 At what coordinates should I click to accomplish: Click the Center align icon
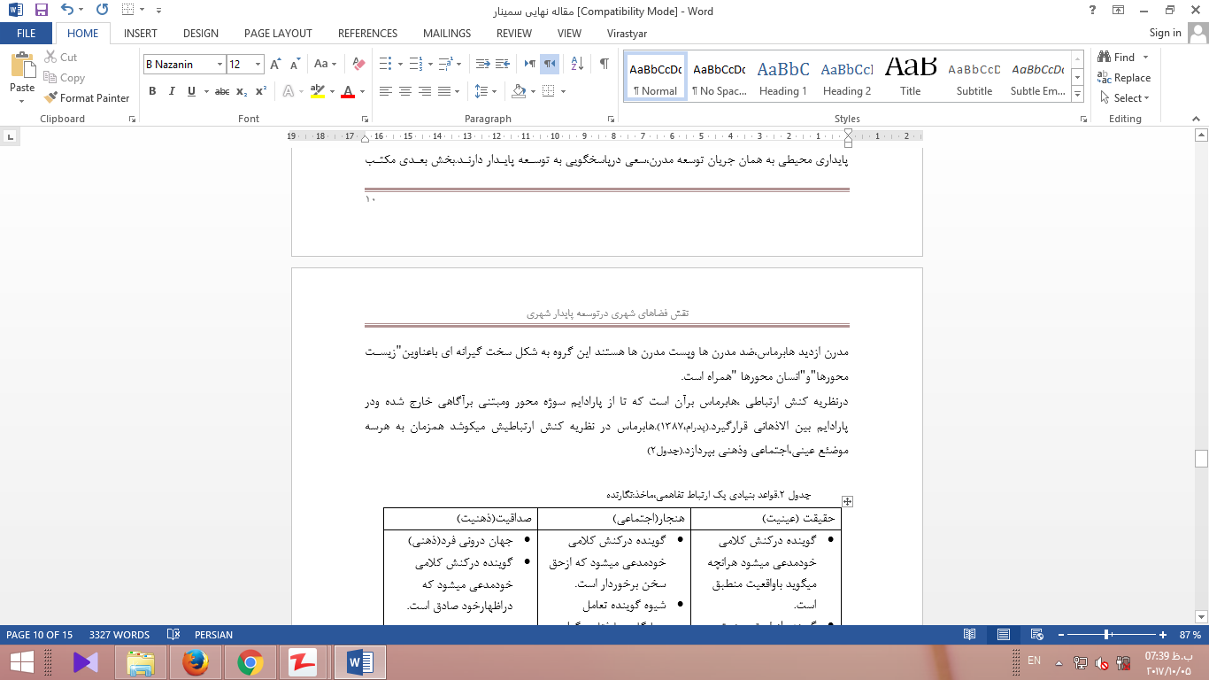(x=405, y=91)
